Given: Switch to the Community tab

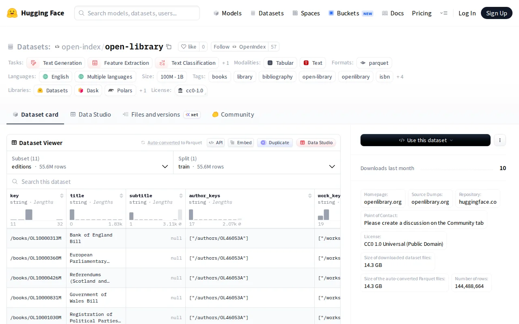Looking at the screenshot, I should [233, 115].
